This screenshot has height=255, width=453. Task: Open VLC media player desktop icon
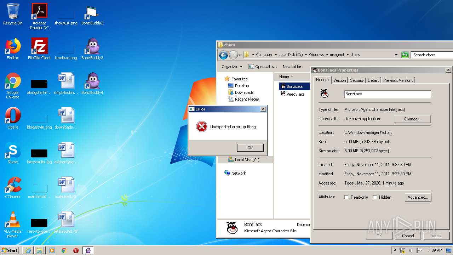tap(13, 225)
